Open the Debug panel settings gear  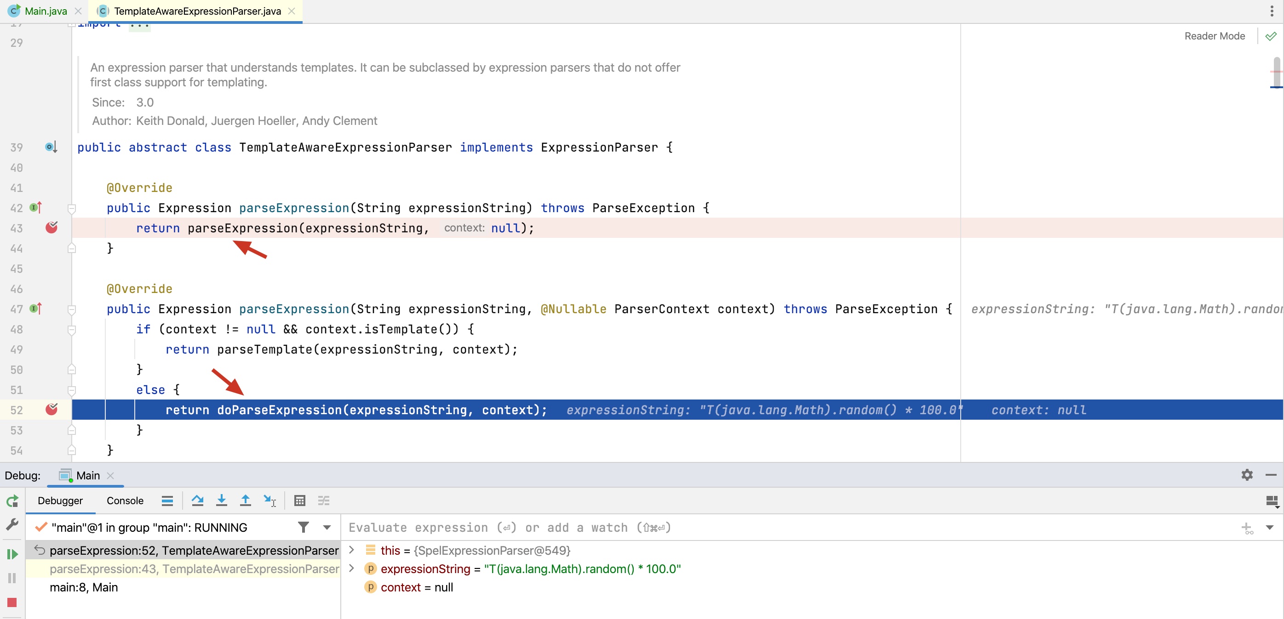pyautogui.click(x=1247, y=475)
